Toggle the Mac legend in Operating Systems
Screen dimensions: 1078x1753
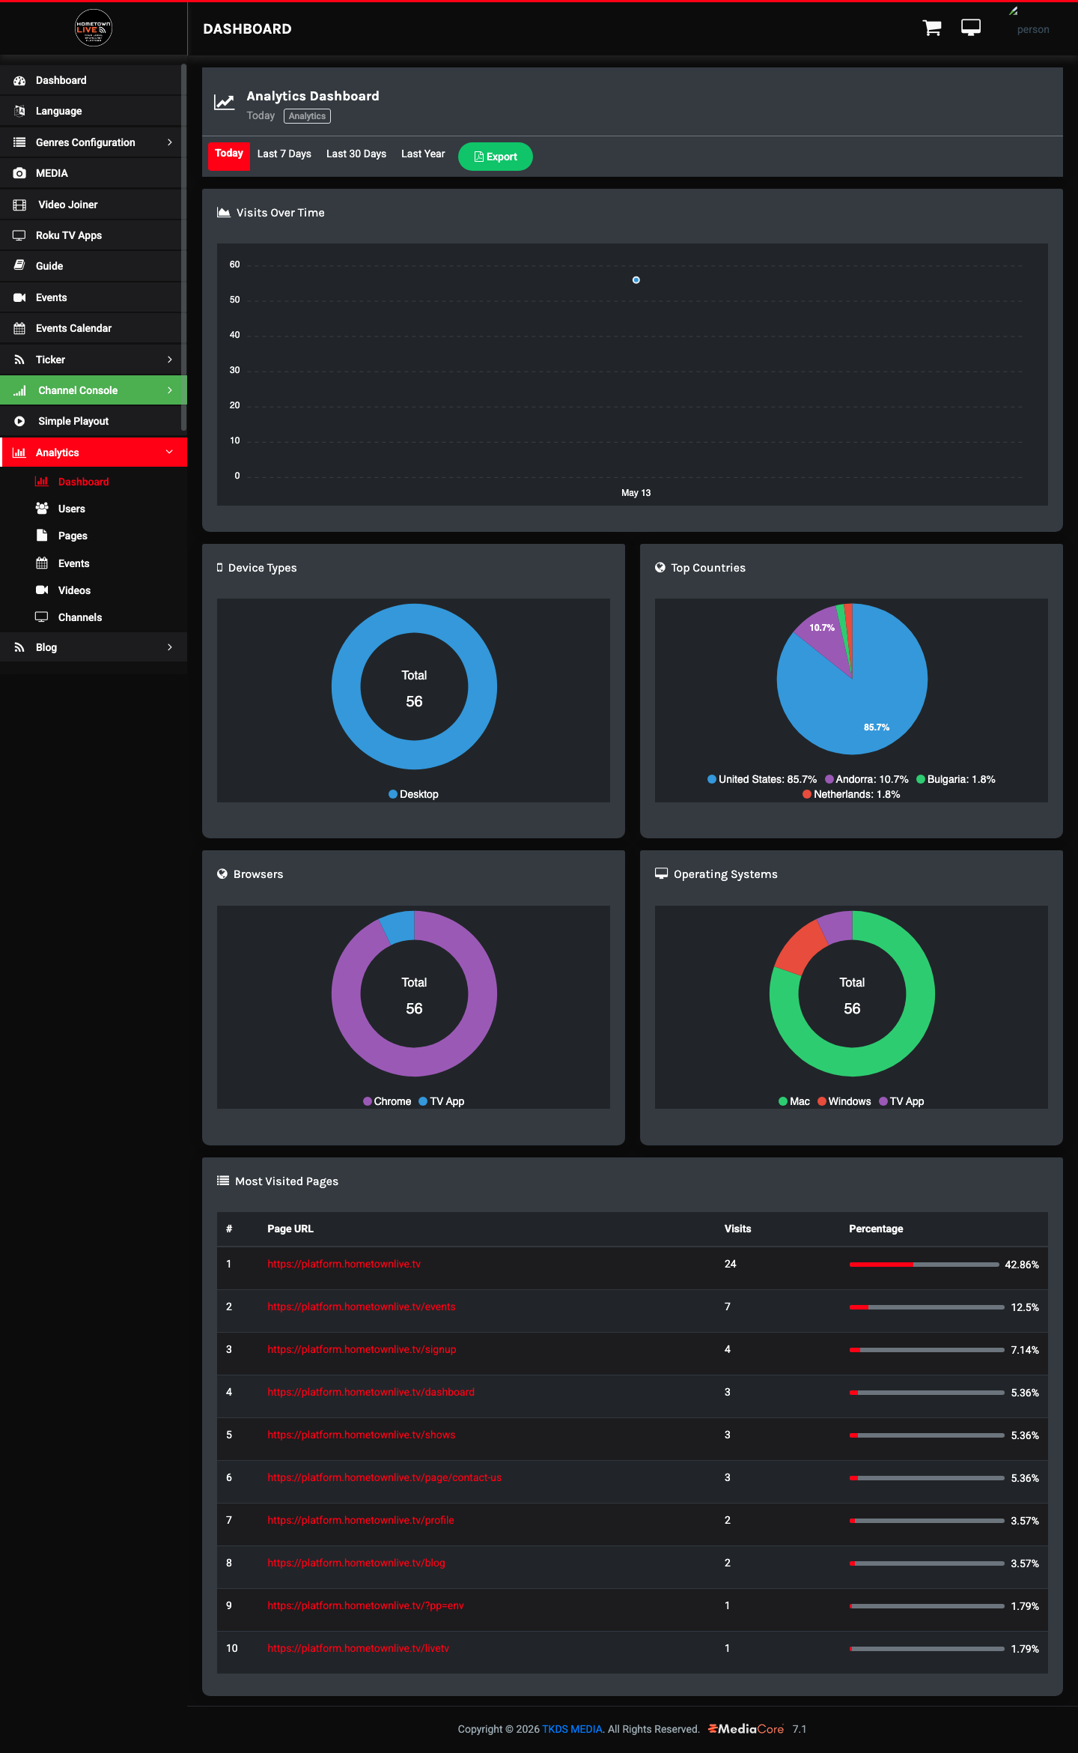point(794,1101)
